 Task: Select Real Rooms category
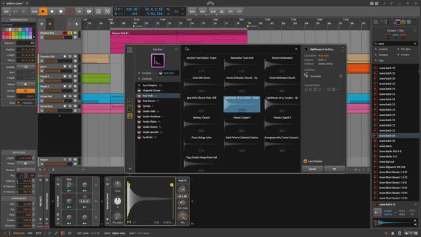pyautogui.click(x=159, y=101)
